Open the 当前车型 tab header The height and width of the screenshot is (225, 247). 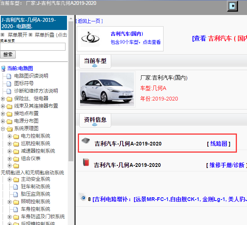[95, 61]
